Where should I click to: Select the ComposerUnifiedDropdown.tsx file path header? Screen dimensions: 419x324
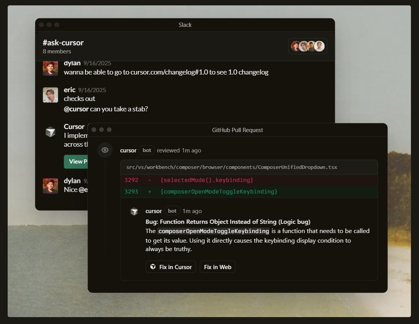[231, 167]
